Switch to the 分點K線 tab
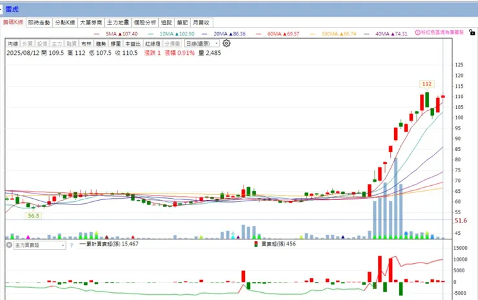478x300 pixels. click(65, 23)
